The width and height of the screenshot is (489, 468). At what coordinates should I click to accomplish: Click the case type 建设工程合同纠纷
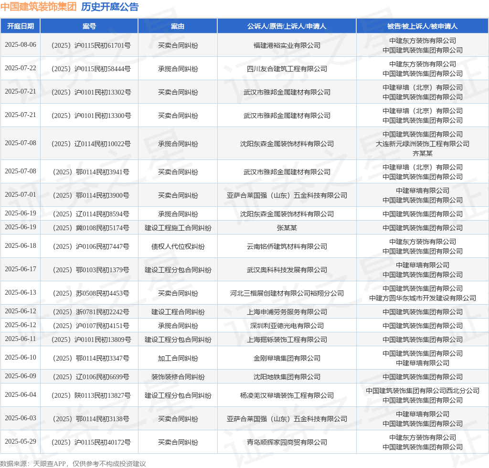click(178, 312)
